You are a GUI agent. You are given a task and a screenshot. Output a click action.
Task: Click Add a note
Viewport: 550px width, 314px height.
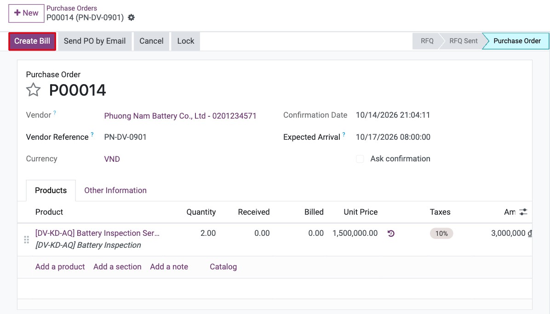[x=169, y=267]
